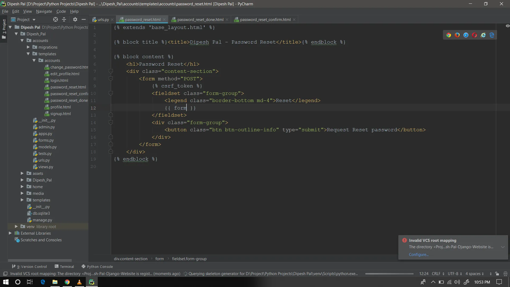Collapse the templates folder under accounts
The width and height of the screenshot is (510, 287).
tap(28, 54)
